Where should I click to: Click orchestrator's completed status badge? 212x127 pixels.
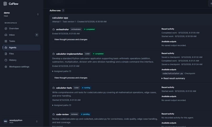pos(89,29)
